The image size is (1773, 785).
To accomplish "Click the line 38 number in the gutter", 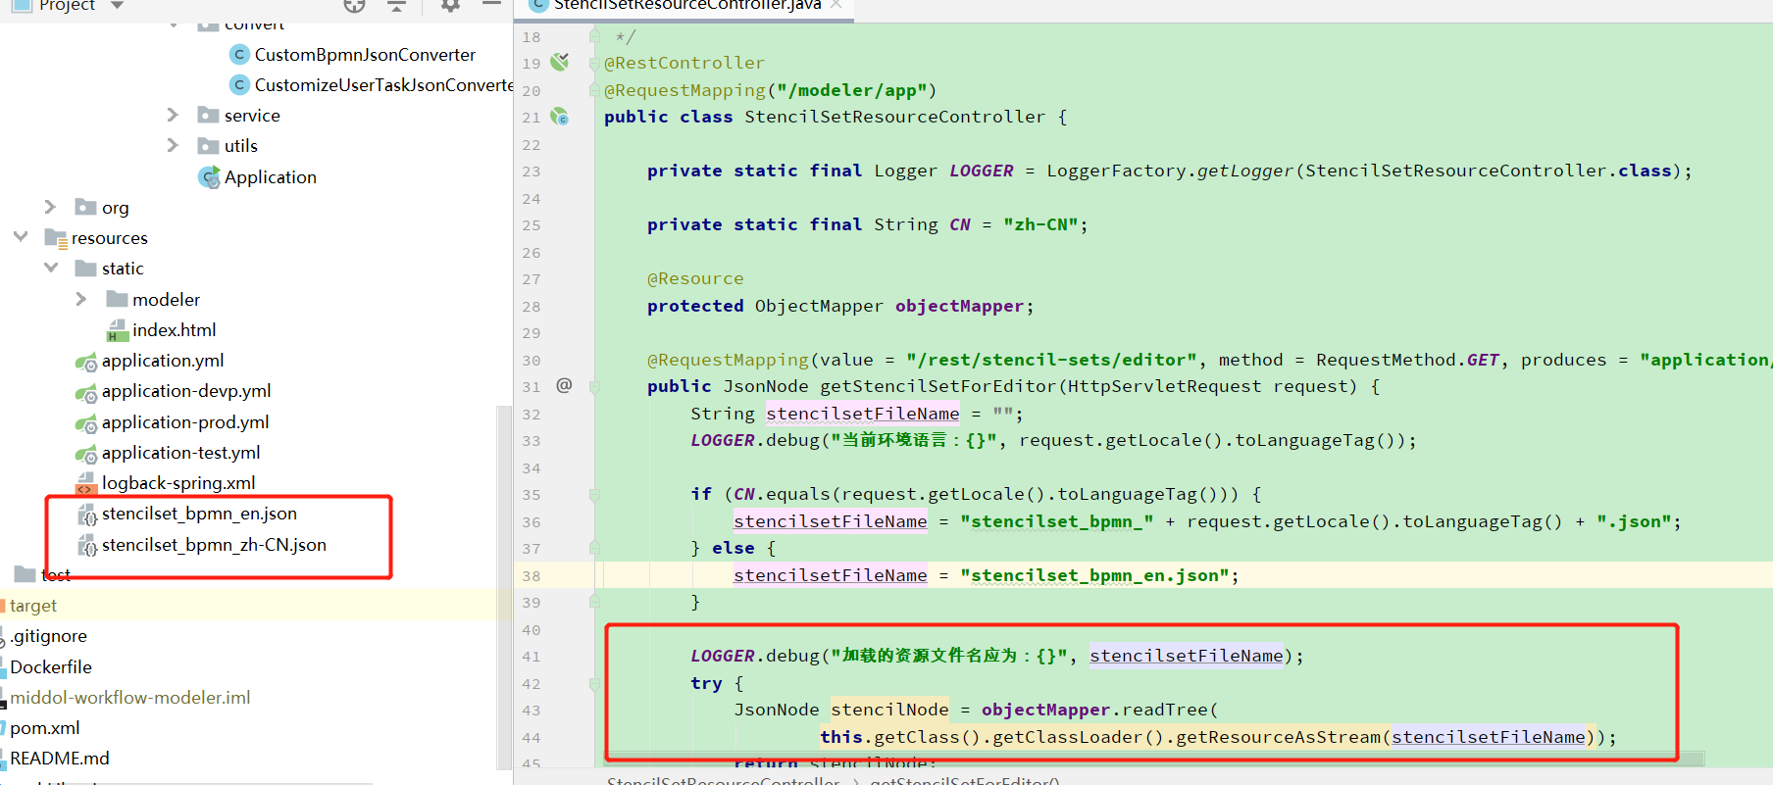I will 532,575.
